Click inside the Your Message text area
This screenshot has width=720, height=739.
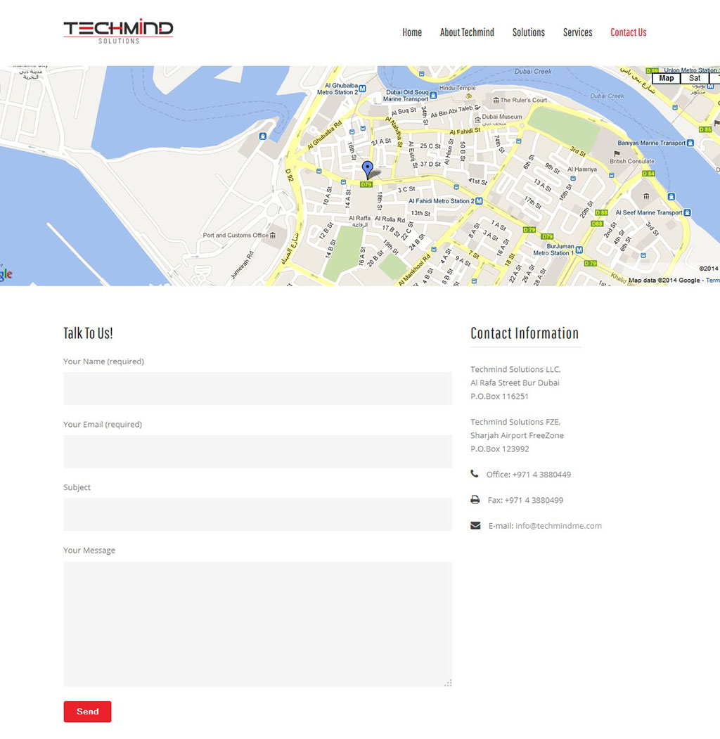[257, 624]
